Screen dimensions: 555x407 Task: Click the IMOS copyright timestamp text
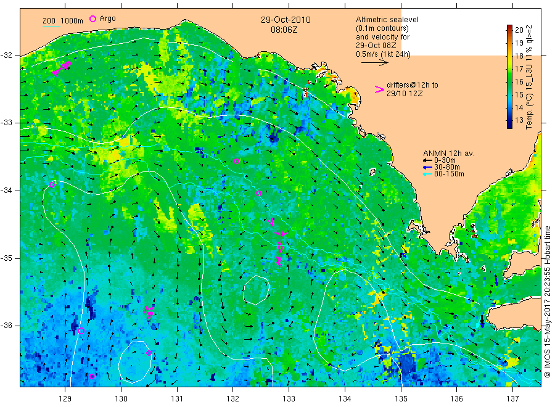(x=547, y=302)
